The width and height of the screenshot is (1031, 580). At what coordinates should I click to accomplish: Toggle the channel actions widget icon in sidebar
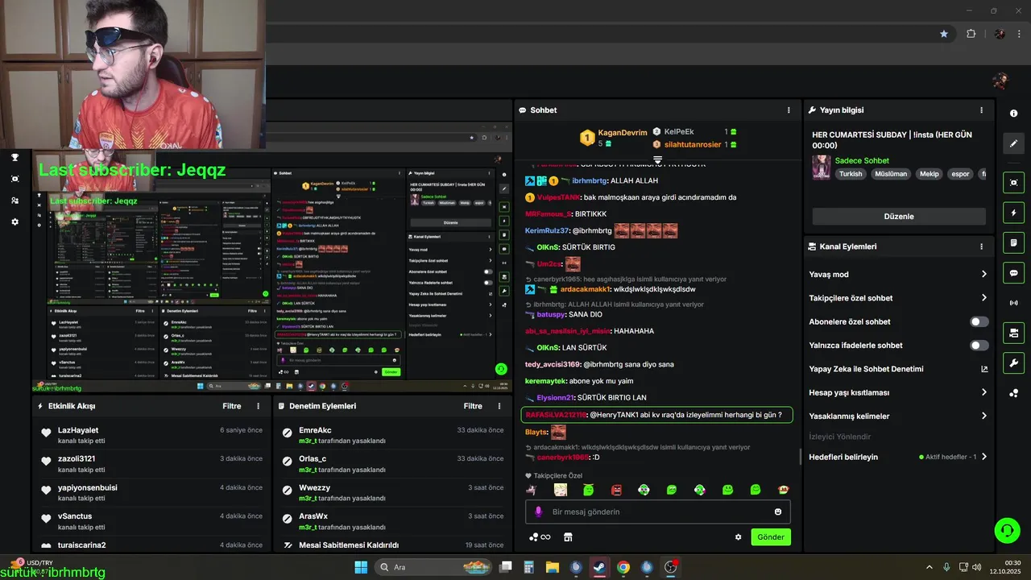[x=1013, y=333]
